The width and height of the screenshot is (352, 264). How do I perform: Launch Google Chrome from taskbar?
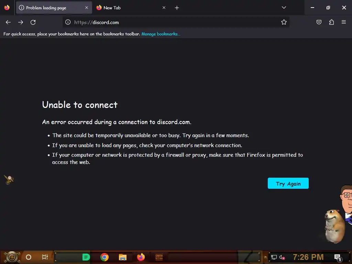(x=104, y=257)
